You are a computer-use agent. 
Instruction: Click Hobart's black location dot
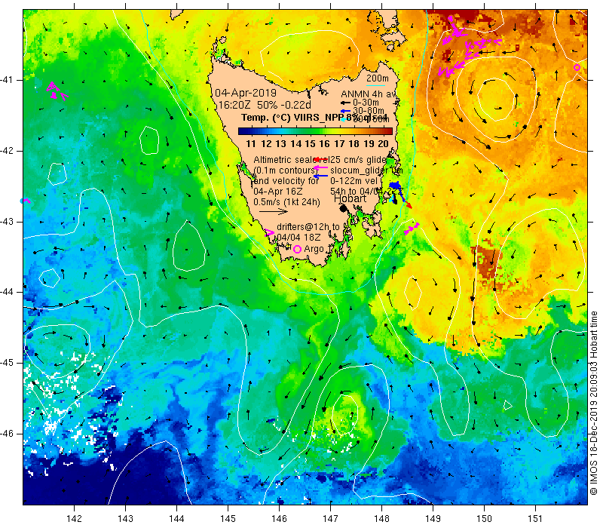pyautogui.click(x=343, y=208)
